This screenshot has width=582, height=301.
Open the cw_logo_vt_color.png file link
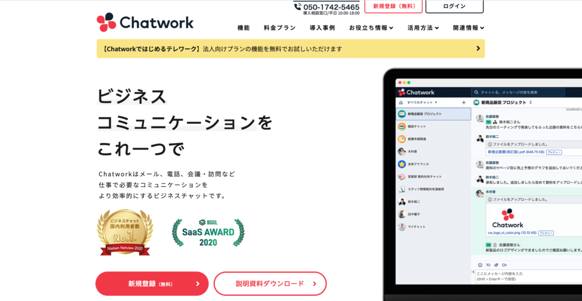[512, 233]
